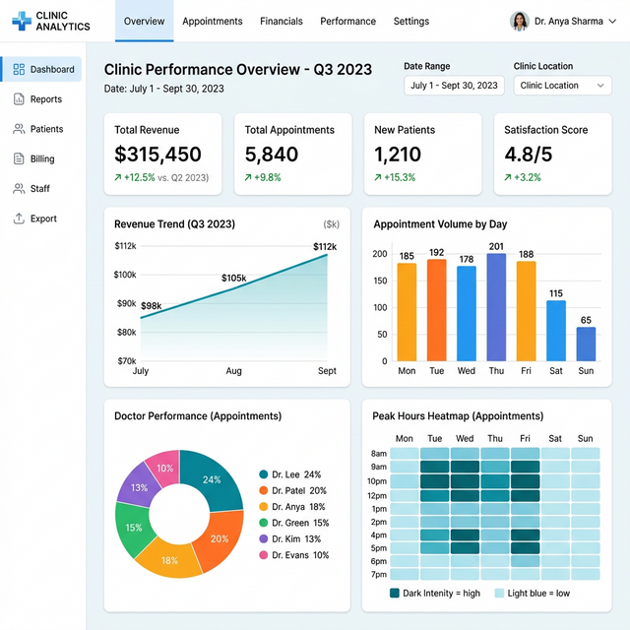Click the heatmap cell for Fri at 4pm
This screenshot has width=630, height=630.
(x=525, y=535)
